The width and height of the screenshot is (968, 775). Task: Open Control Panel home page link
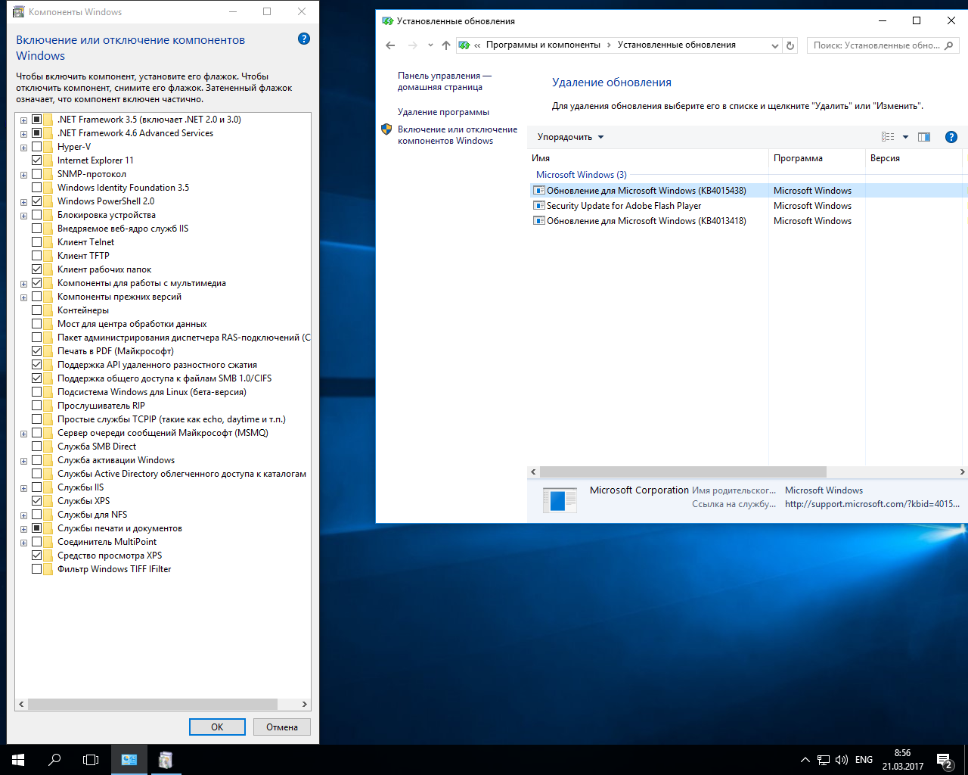tap(445, 82)
